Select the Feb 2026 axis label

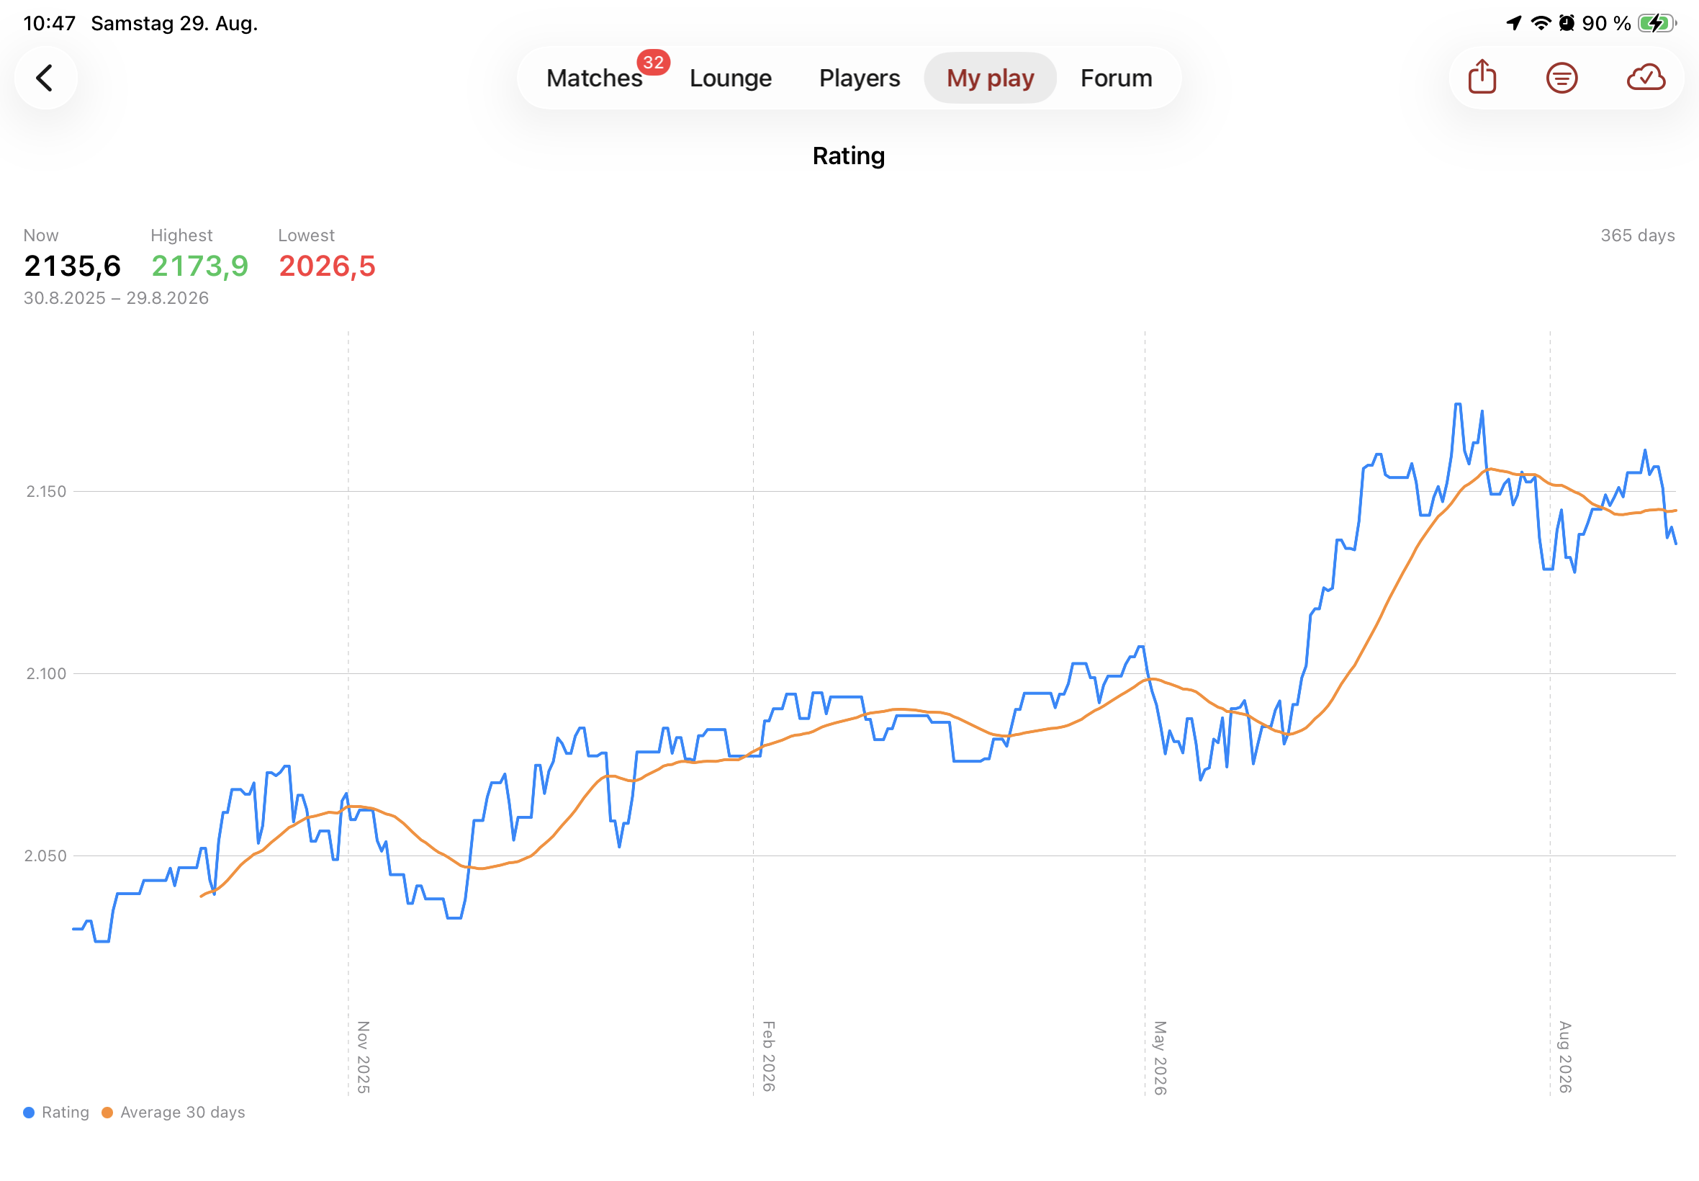768,1056
